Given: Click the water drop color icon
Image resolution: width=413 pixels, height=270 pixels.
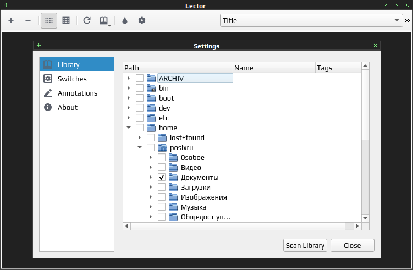Looking at the screenshot, I should [125, 20].
